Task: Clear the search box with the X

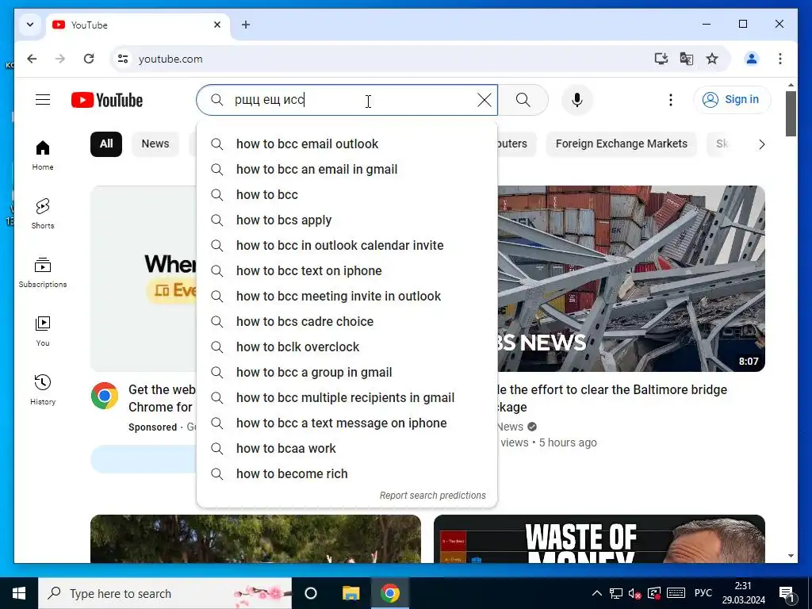Action: coord(485,100)
